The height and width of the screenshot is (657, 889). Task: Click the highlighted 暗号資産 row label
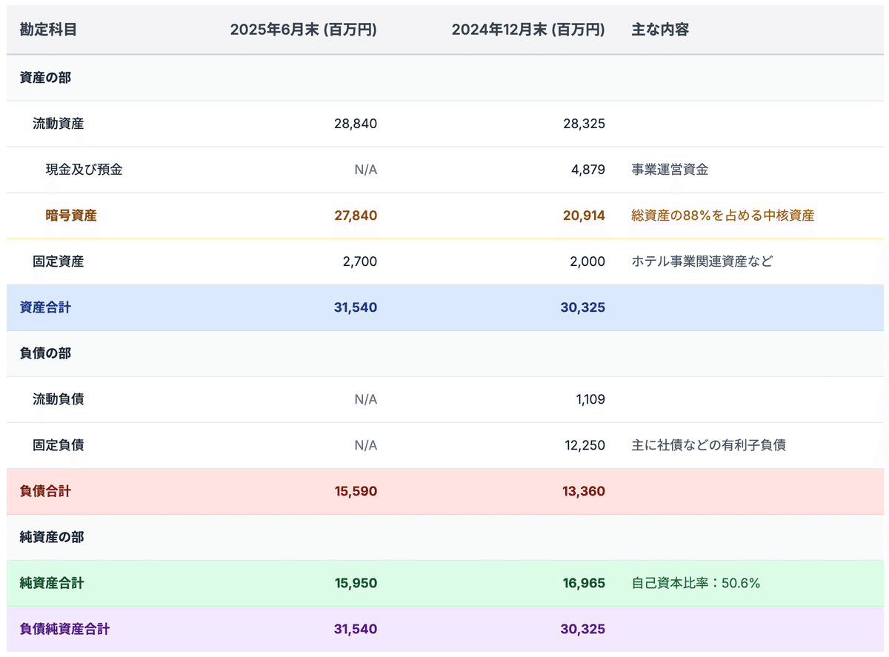71,216
